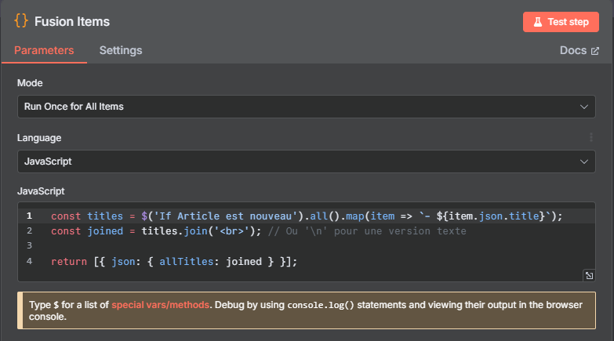This screenshot has width=614, height=341.
Task: Switch to the Settings tab
Action: pos(121,50)
